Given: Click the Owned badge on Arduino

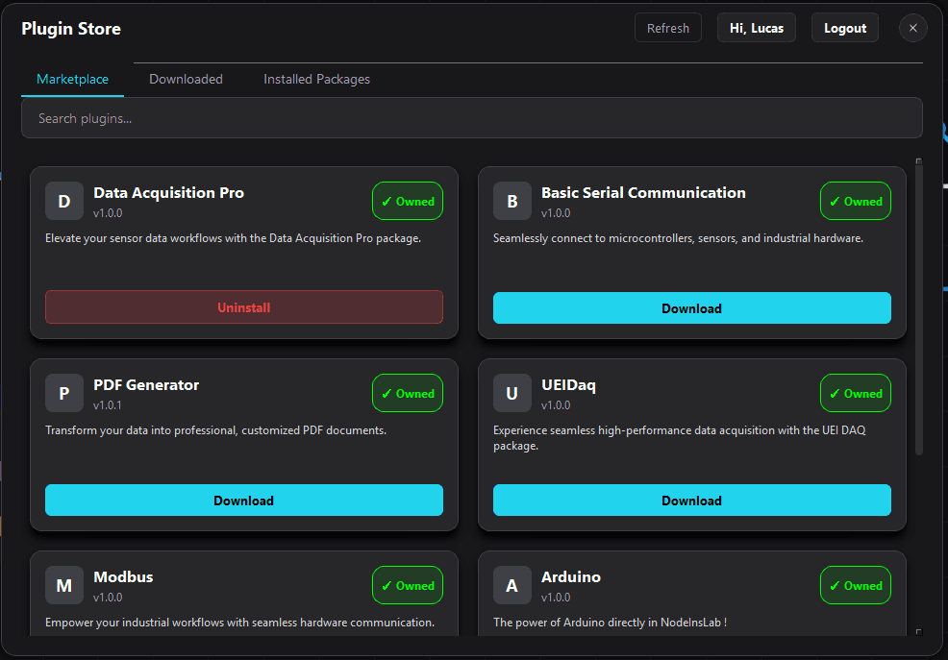Looking at the screenshot, I should tap(855, 585).
